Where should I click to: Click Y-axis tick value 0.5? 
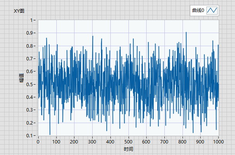pyautogui.click(x=30, y=84)
